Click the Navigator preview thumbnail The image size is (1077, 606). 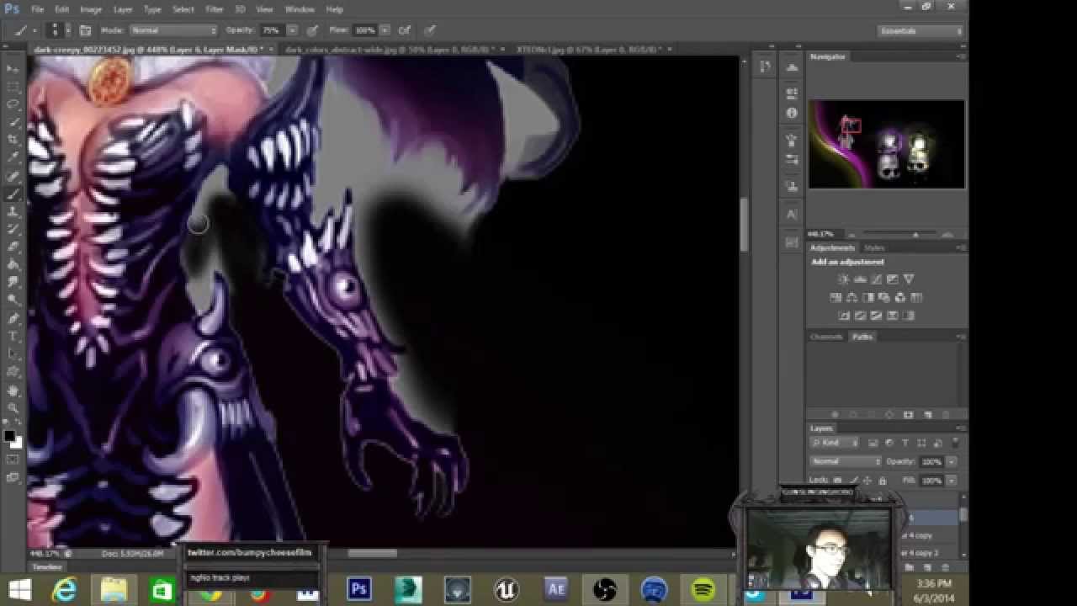click(887, 144)
